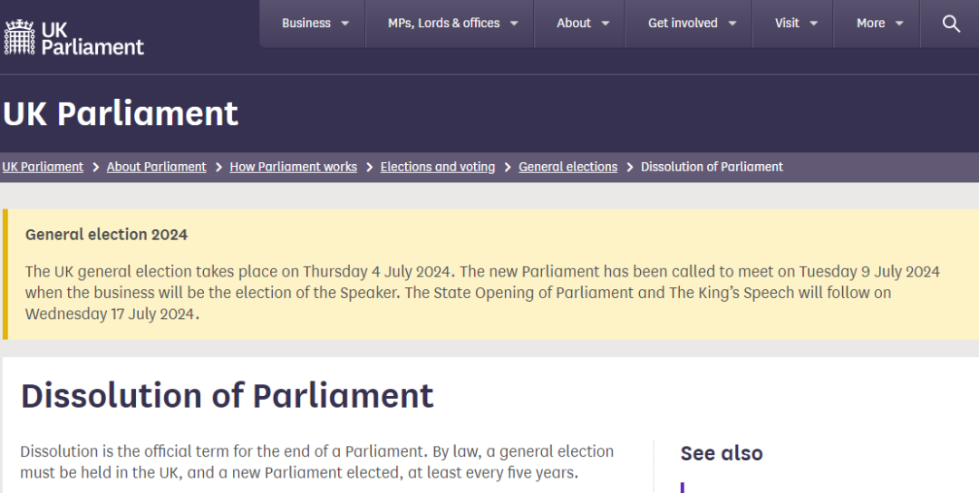Click the See also sidebar heading

(722, 453)
